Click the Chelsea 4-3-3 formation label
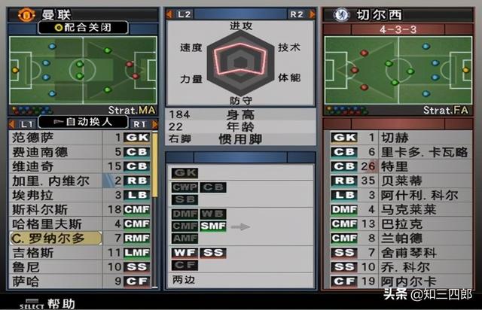This screenshot has width=482, height=310. coord(398,29)
